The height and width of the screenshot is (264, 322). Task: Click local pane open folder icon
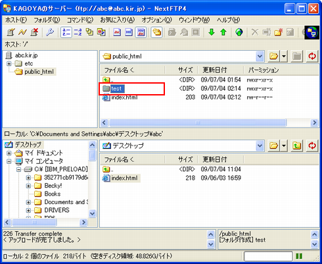(274, 145)
